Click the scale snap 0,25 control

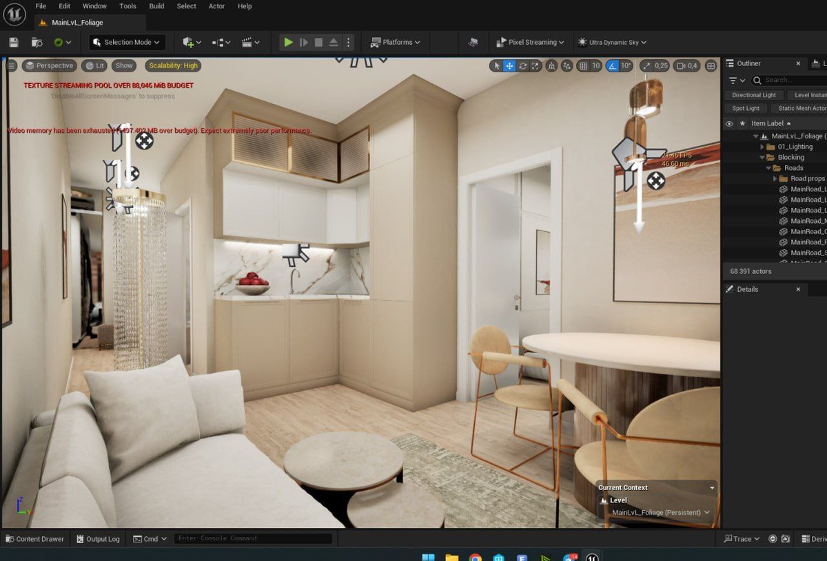(x=655, y=66)
